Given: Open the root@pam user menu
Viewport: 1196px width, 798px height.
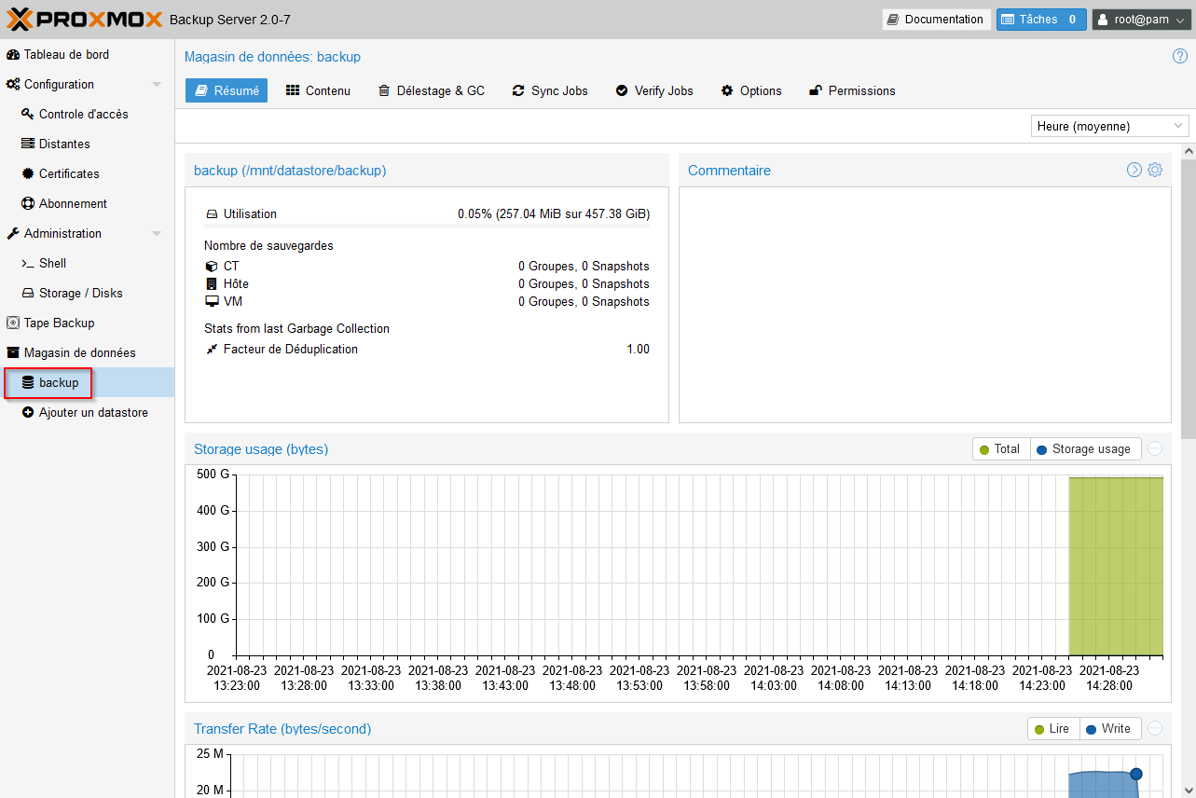Looking at the screenshot, I should [x=1141, y=20].
